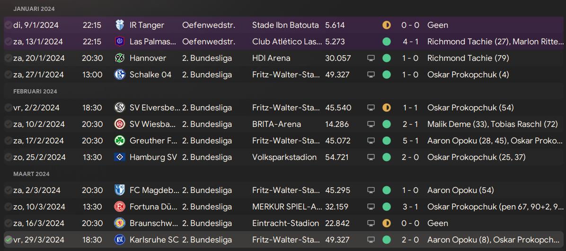566x251 pixels.
Task: Click the Hannover 96 club logo
Action: pos(119,58)
